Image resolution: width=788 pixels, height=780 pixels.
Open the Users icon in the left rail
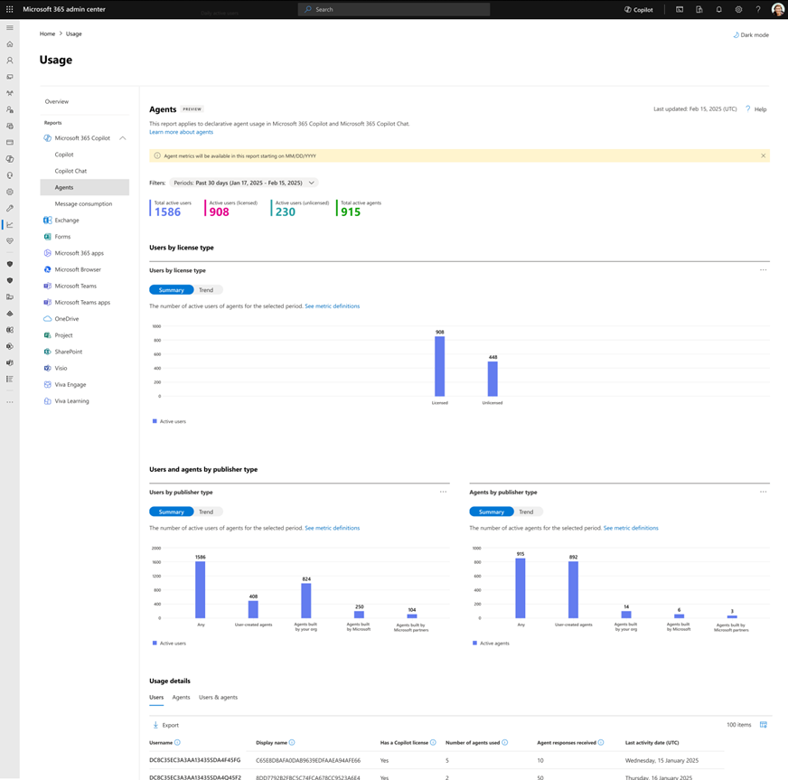point(9,60)
